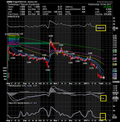Click Technology / Telecom Equipment sector text
120x122 pixels.
point(24,4)
